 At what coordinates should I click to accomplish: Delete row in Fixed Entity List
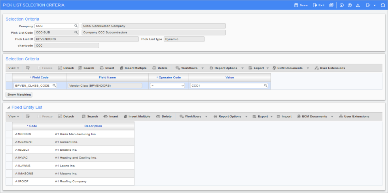pyautogui.click(x=164, y=116)
